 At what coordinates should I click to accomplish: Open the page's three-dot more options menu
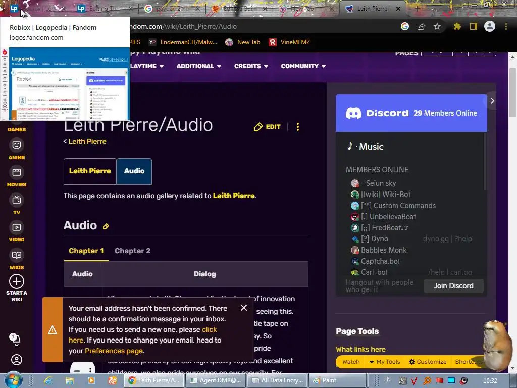pos(298,127)
